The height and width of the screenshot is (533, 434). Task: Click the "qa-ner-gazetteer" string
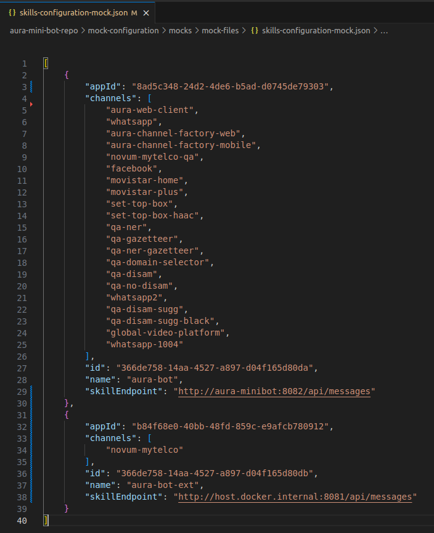point(152,251)
